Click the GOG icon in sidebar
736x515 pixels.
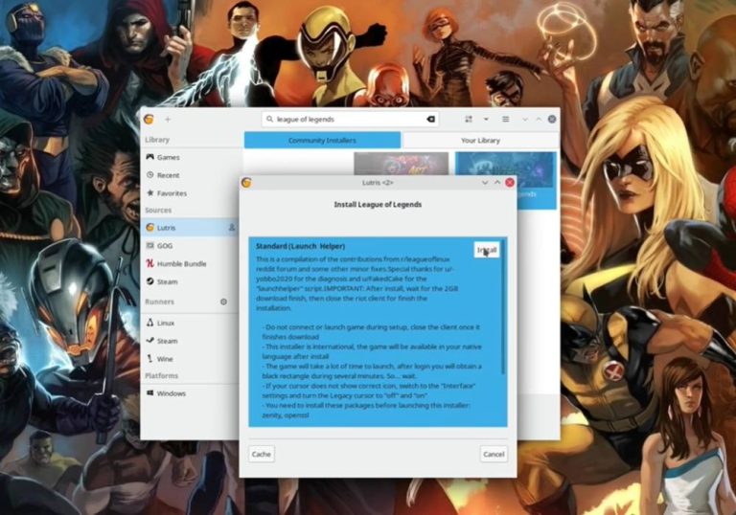pyautogui.click(x=149, y=245)
